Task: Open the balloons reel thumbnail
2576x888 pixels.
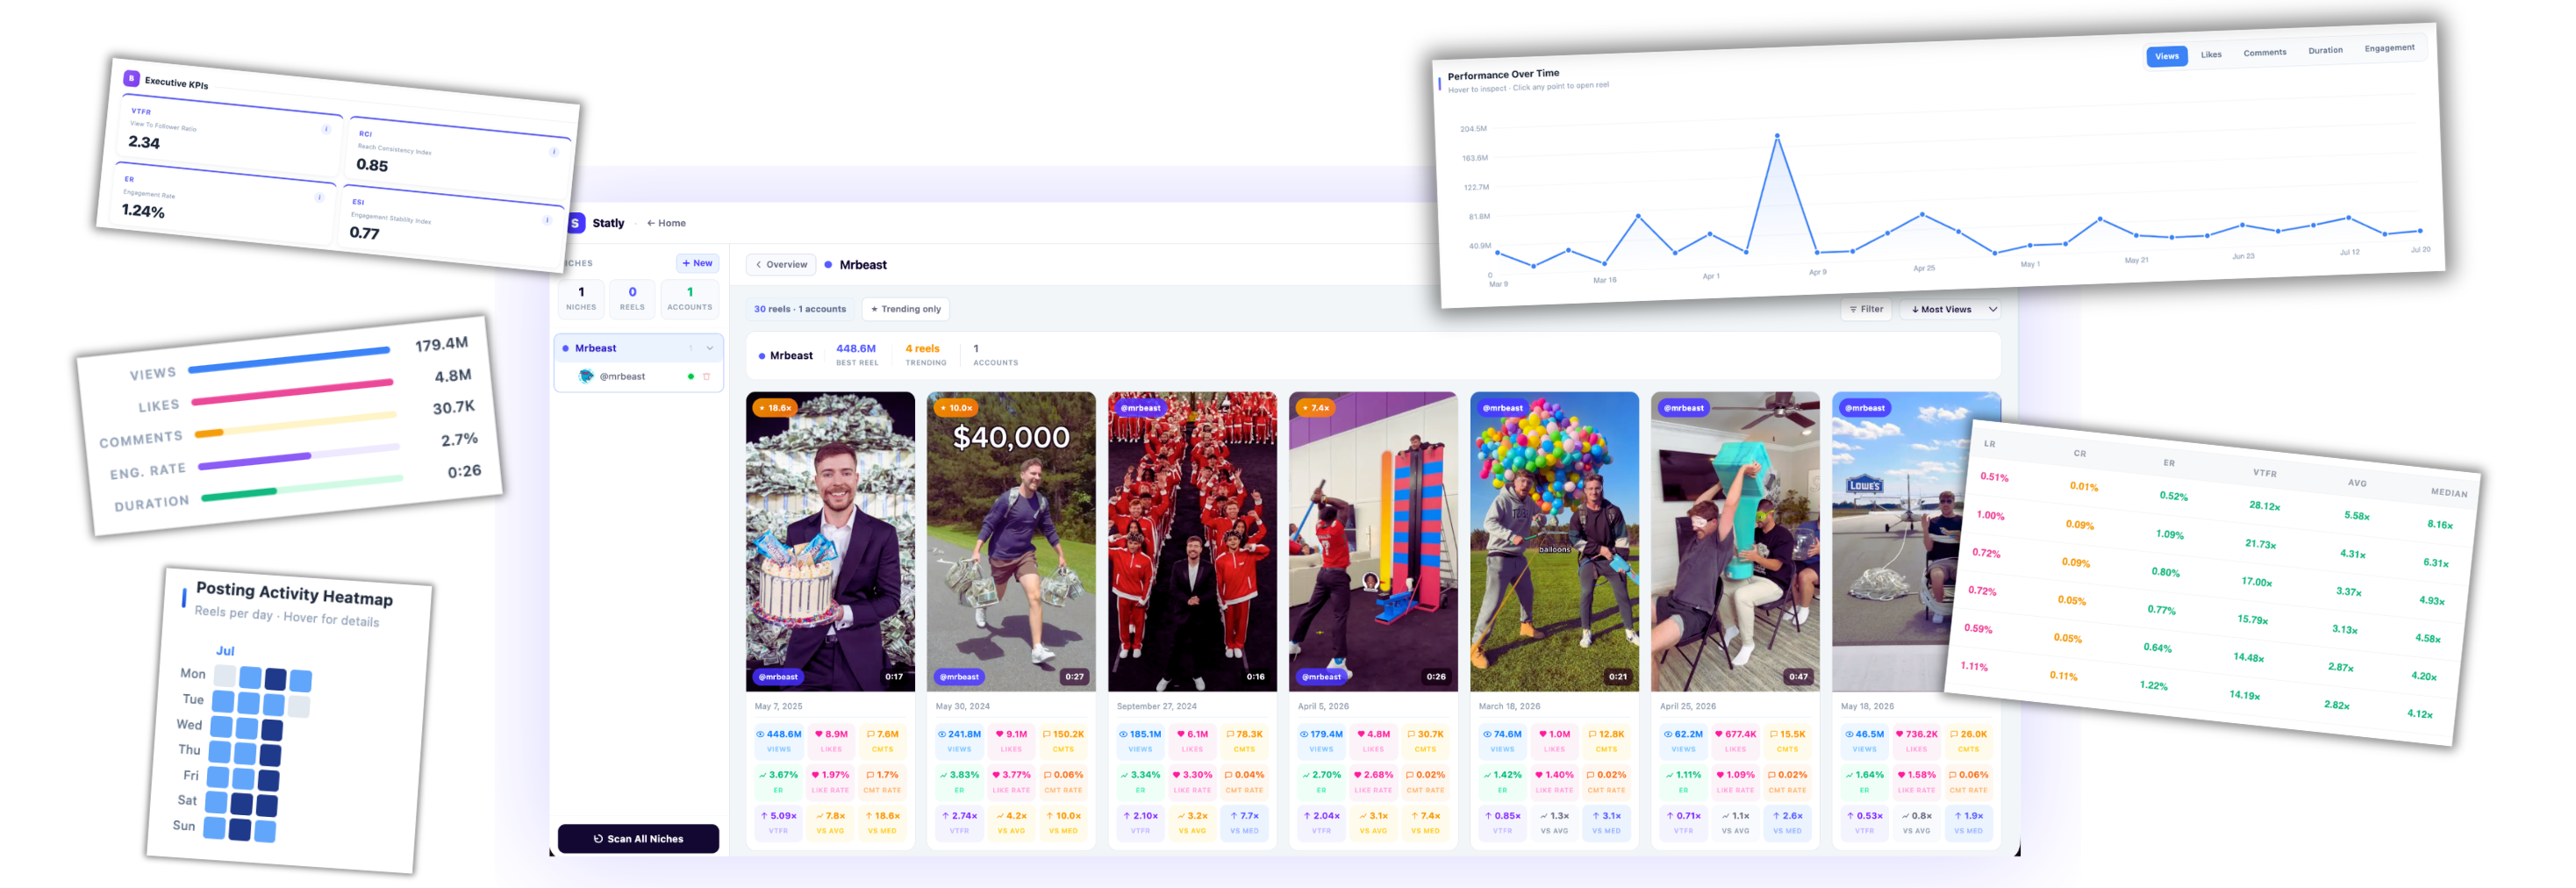Action: point(1554,541)
